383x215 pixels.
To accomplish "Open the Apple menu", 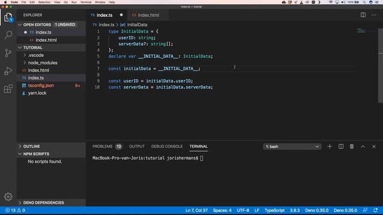I will pyautogui.click(x=5, y=2).
